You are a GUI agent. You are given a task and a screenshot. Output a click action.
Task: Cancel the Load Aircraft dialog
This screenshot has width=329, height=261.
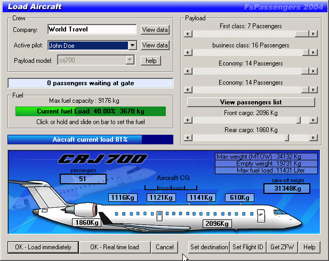164,247
